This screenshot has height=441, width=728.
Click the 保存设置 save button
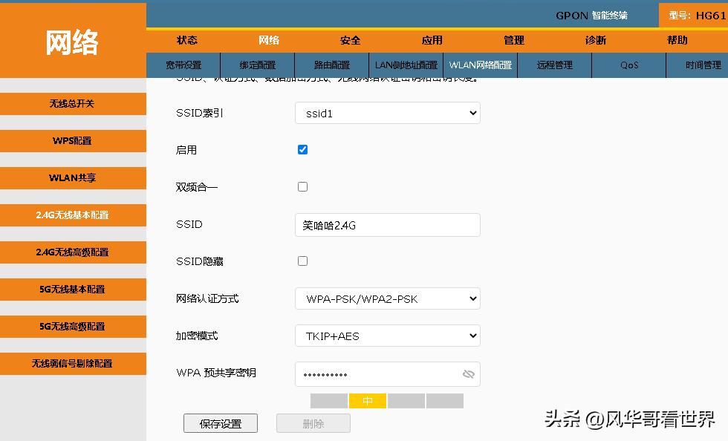220,423
